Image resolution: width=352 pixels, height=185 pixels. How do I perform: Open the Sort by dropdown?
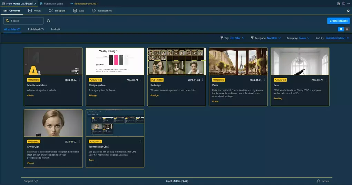[x=338, y=38]
